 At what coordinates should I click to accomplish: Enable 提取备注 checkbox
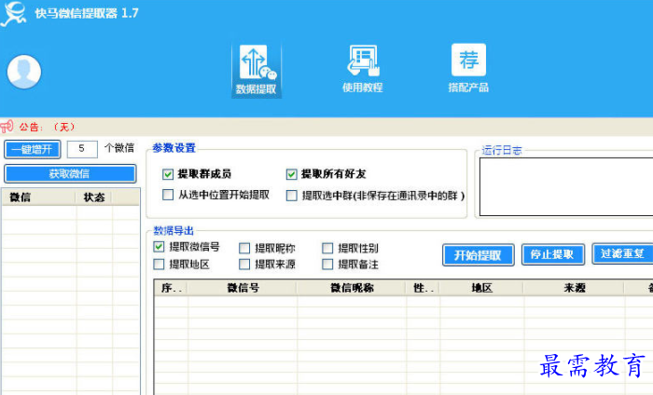327,264
